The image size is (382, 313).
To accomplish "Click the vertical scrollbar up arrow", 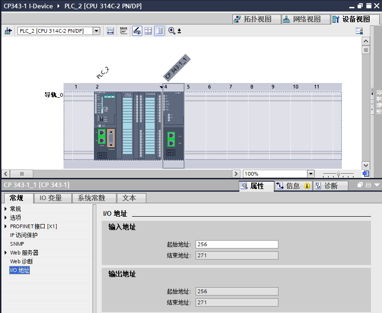I will tap(366, 41).
